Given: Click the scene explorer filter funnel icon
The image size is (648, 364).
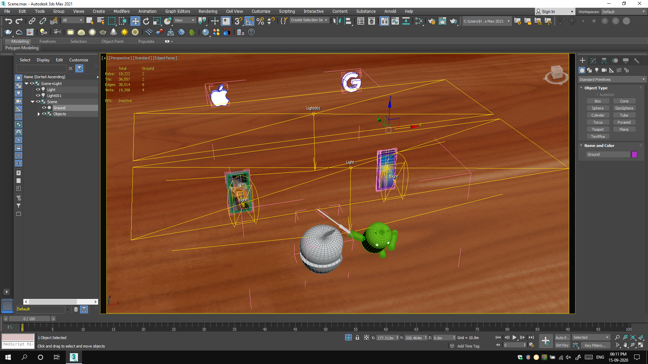Looking at the screenshot, I should 79,68.
